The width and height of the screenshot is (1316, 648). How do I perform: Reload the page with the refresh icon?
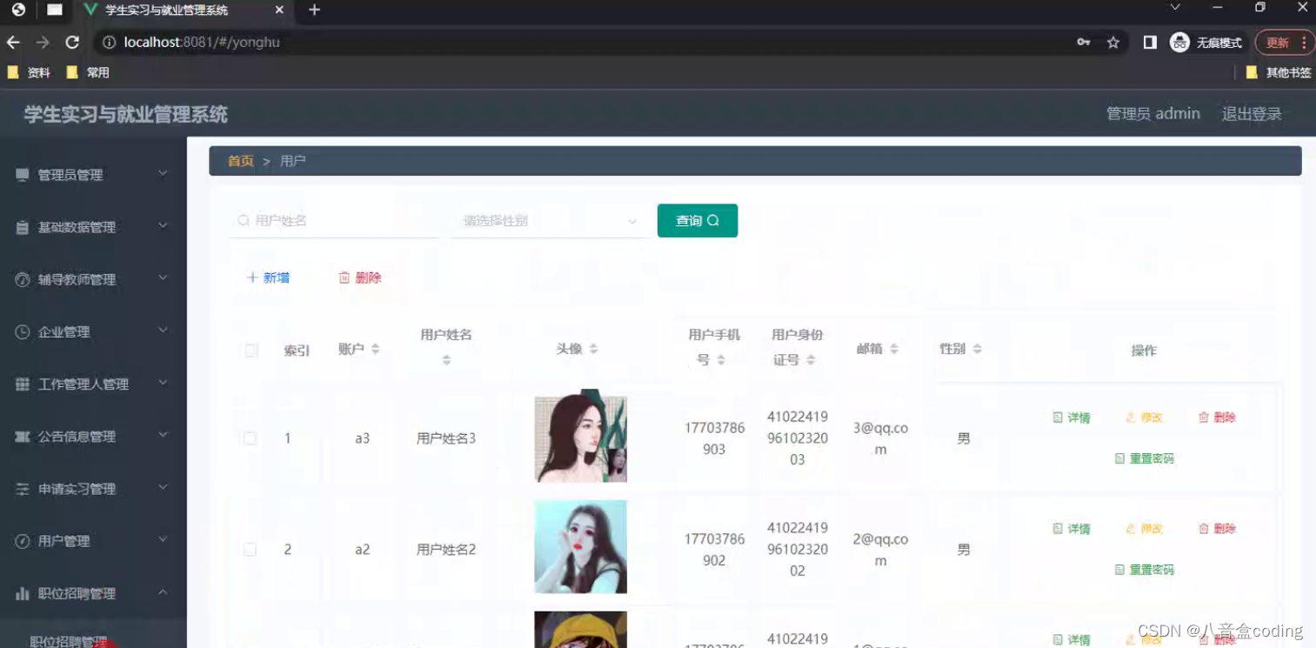point(72,42)
